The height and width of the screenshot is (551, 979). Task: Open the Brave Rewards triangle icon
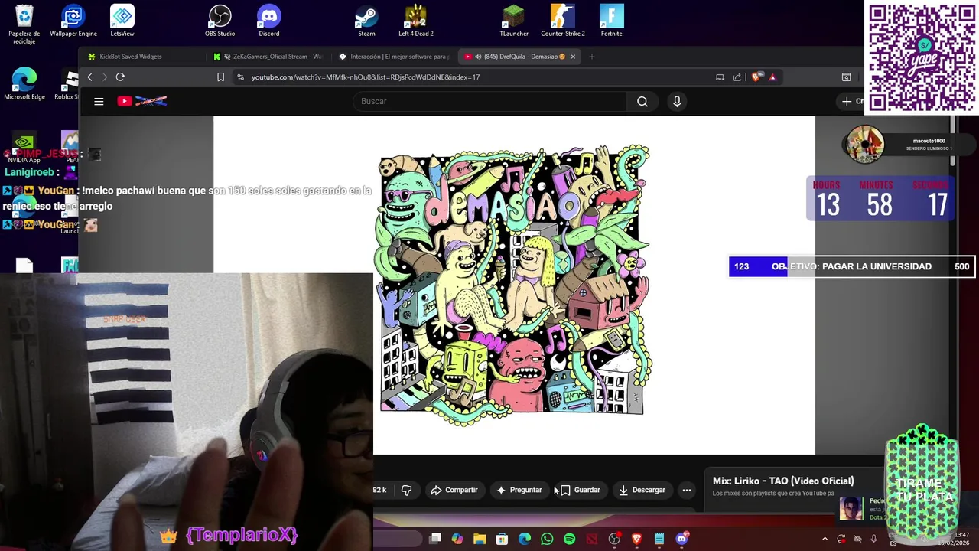pos(772,77)
